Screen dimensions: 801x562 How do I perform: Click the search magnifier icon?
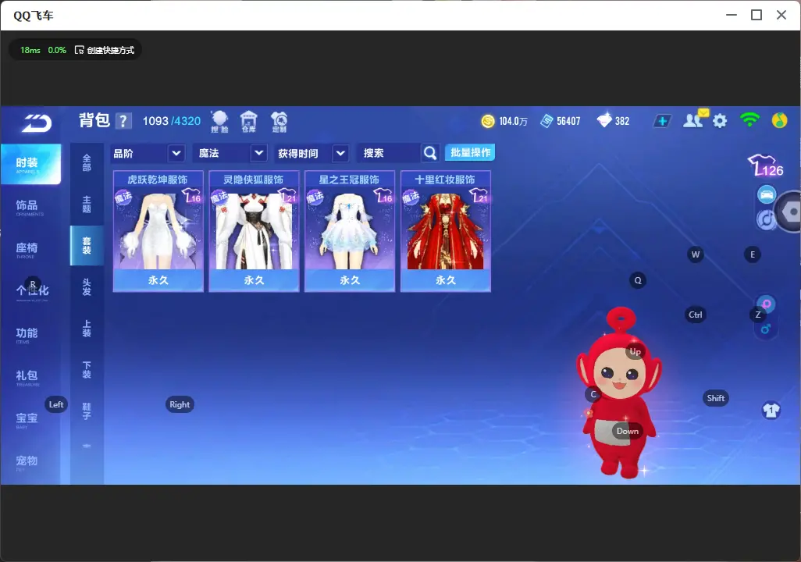coord(430,153)
